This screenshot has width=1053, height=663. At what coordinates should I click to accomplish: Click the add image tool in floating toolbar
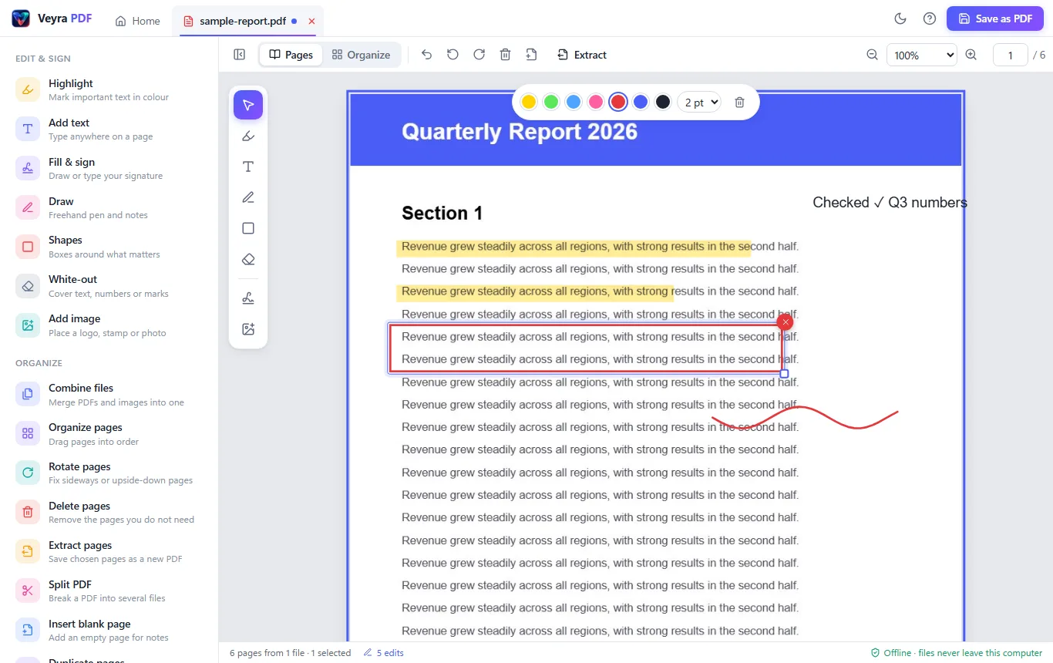click(x=248, y=329)
